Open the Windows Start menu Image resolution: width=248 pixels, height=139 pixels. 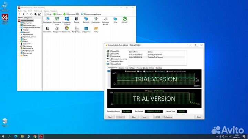click(3, 137)
